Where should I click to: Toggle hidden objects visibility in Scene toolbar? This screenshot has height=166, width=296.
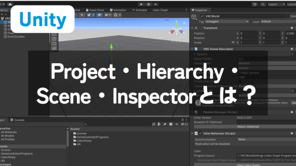point(99,15)
